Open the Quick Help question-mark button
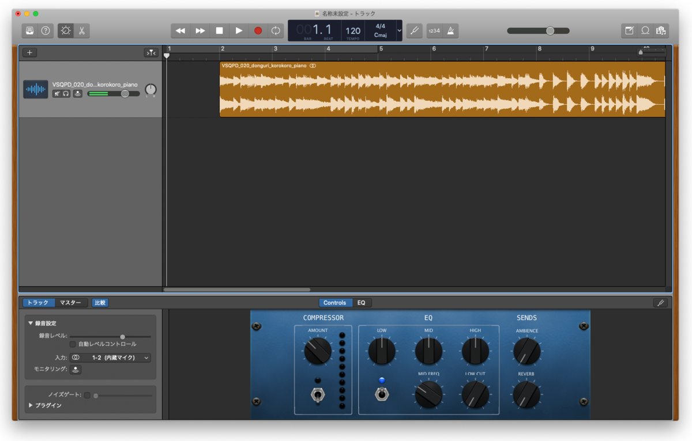Image resolution: width=692 pixels, height=441 pixels. pyautogui.click(x=46, y=31)
